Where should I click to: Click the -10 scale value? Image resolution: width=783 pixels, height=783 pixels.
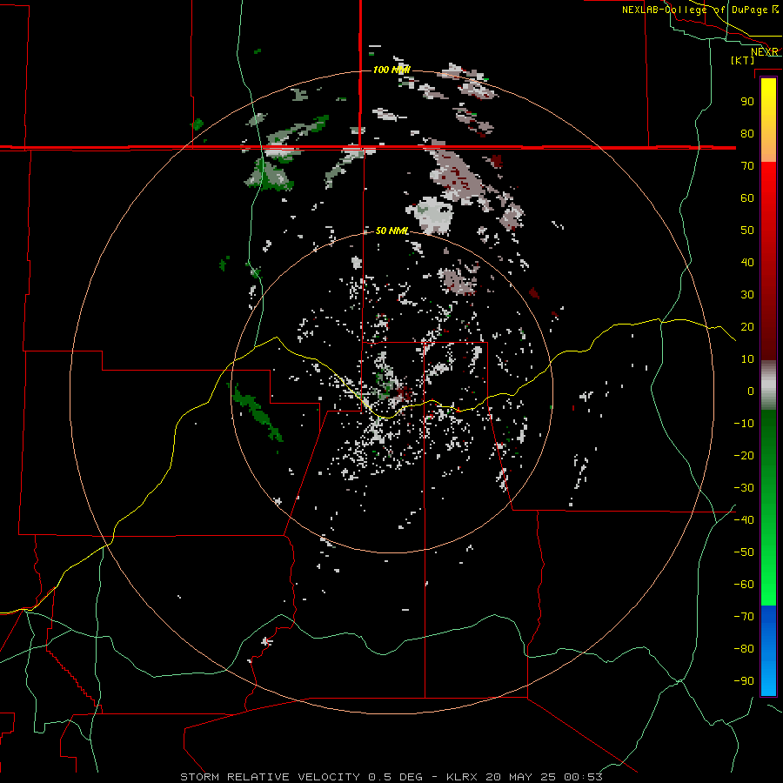(744, 424)
